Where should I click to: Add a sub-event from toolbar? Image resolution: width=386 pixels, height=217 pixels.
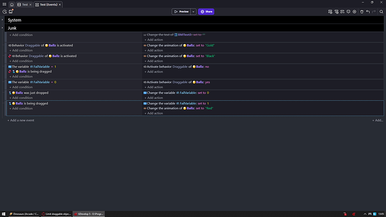click(336, 12)
